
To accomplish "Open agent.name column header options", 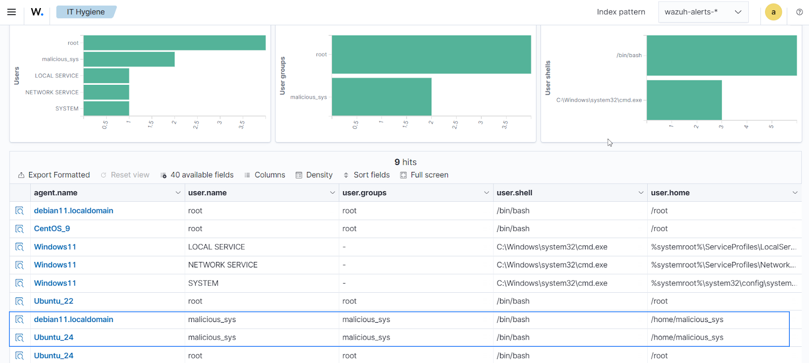I will (x=177, y=193).
